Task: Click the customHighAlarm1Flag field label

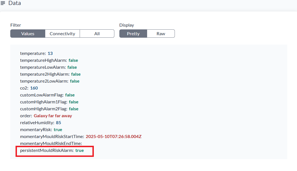Action: point(44,102)
